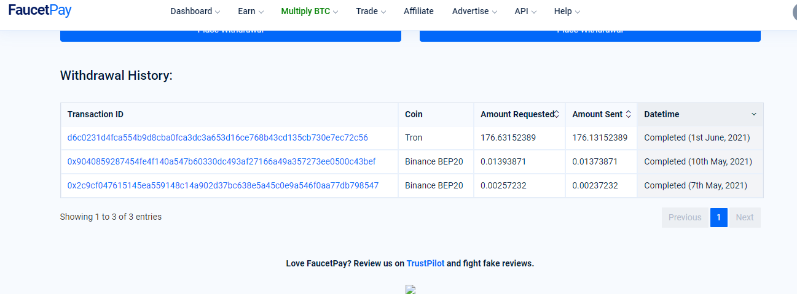
Task: Select the 0.01393871 requested amount
Action: (503, 161)
